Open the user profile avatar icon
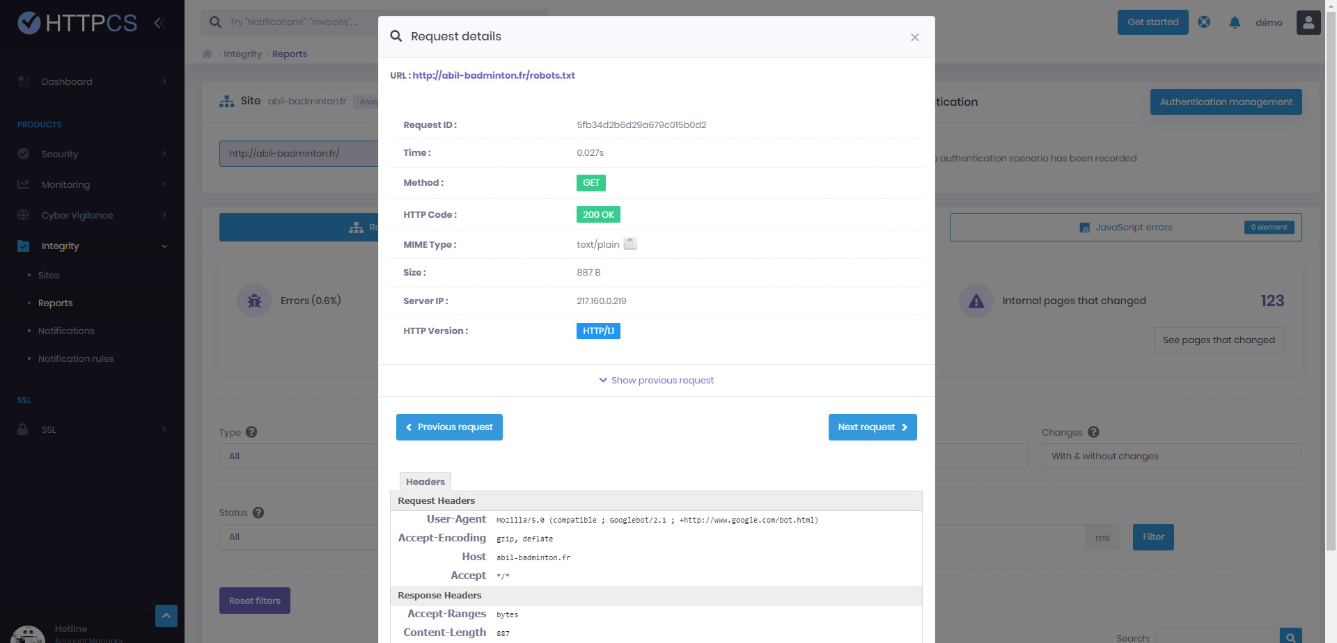This screenshot has height=643, width=1337. pos(1308,22)
